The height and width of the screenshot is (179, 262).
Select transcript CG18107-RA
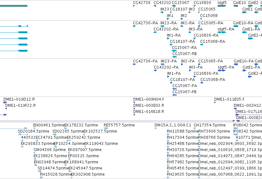point(182,42)
